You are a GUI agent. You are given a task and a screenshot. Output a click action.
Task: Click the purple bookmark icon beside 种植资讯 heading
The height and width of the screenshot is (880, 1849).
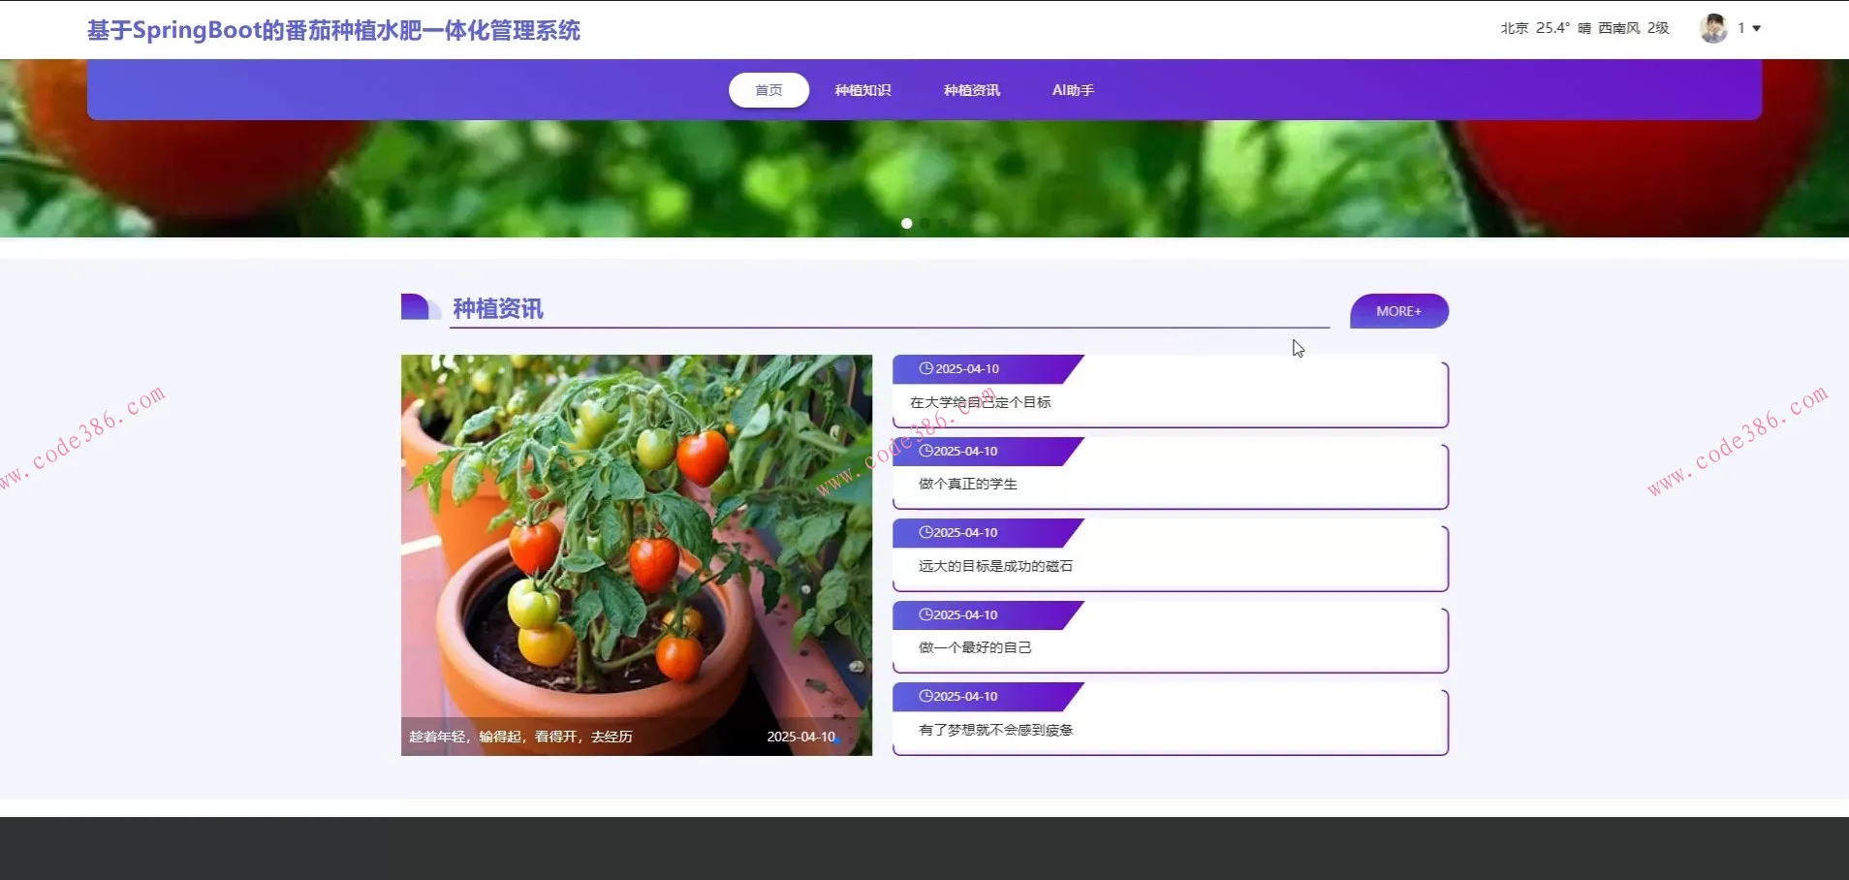(x=420, y=306)
